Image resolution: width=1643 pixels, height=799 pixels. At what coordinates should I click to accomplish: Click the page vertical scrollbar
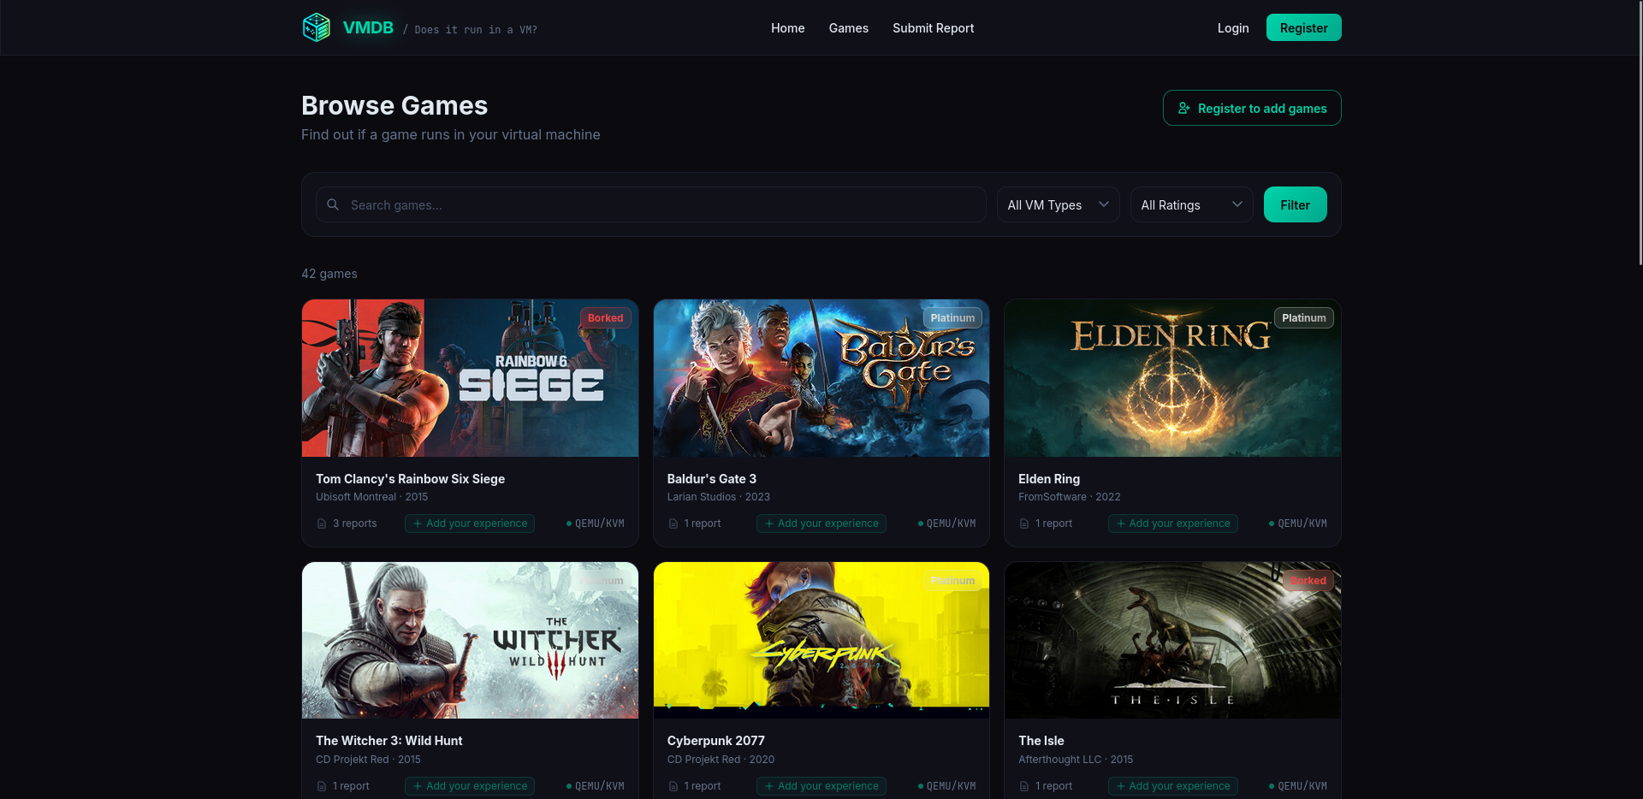click(1638, 137)
